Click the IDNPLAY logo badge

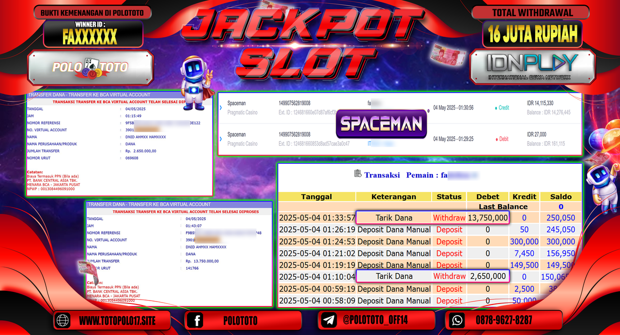pyautogui.click(x=532, y=66)
